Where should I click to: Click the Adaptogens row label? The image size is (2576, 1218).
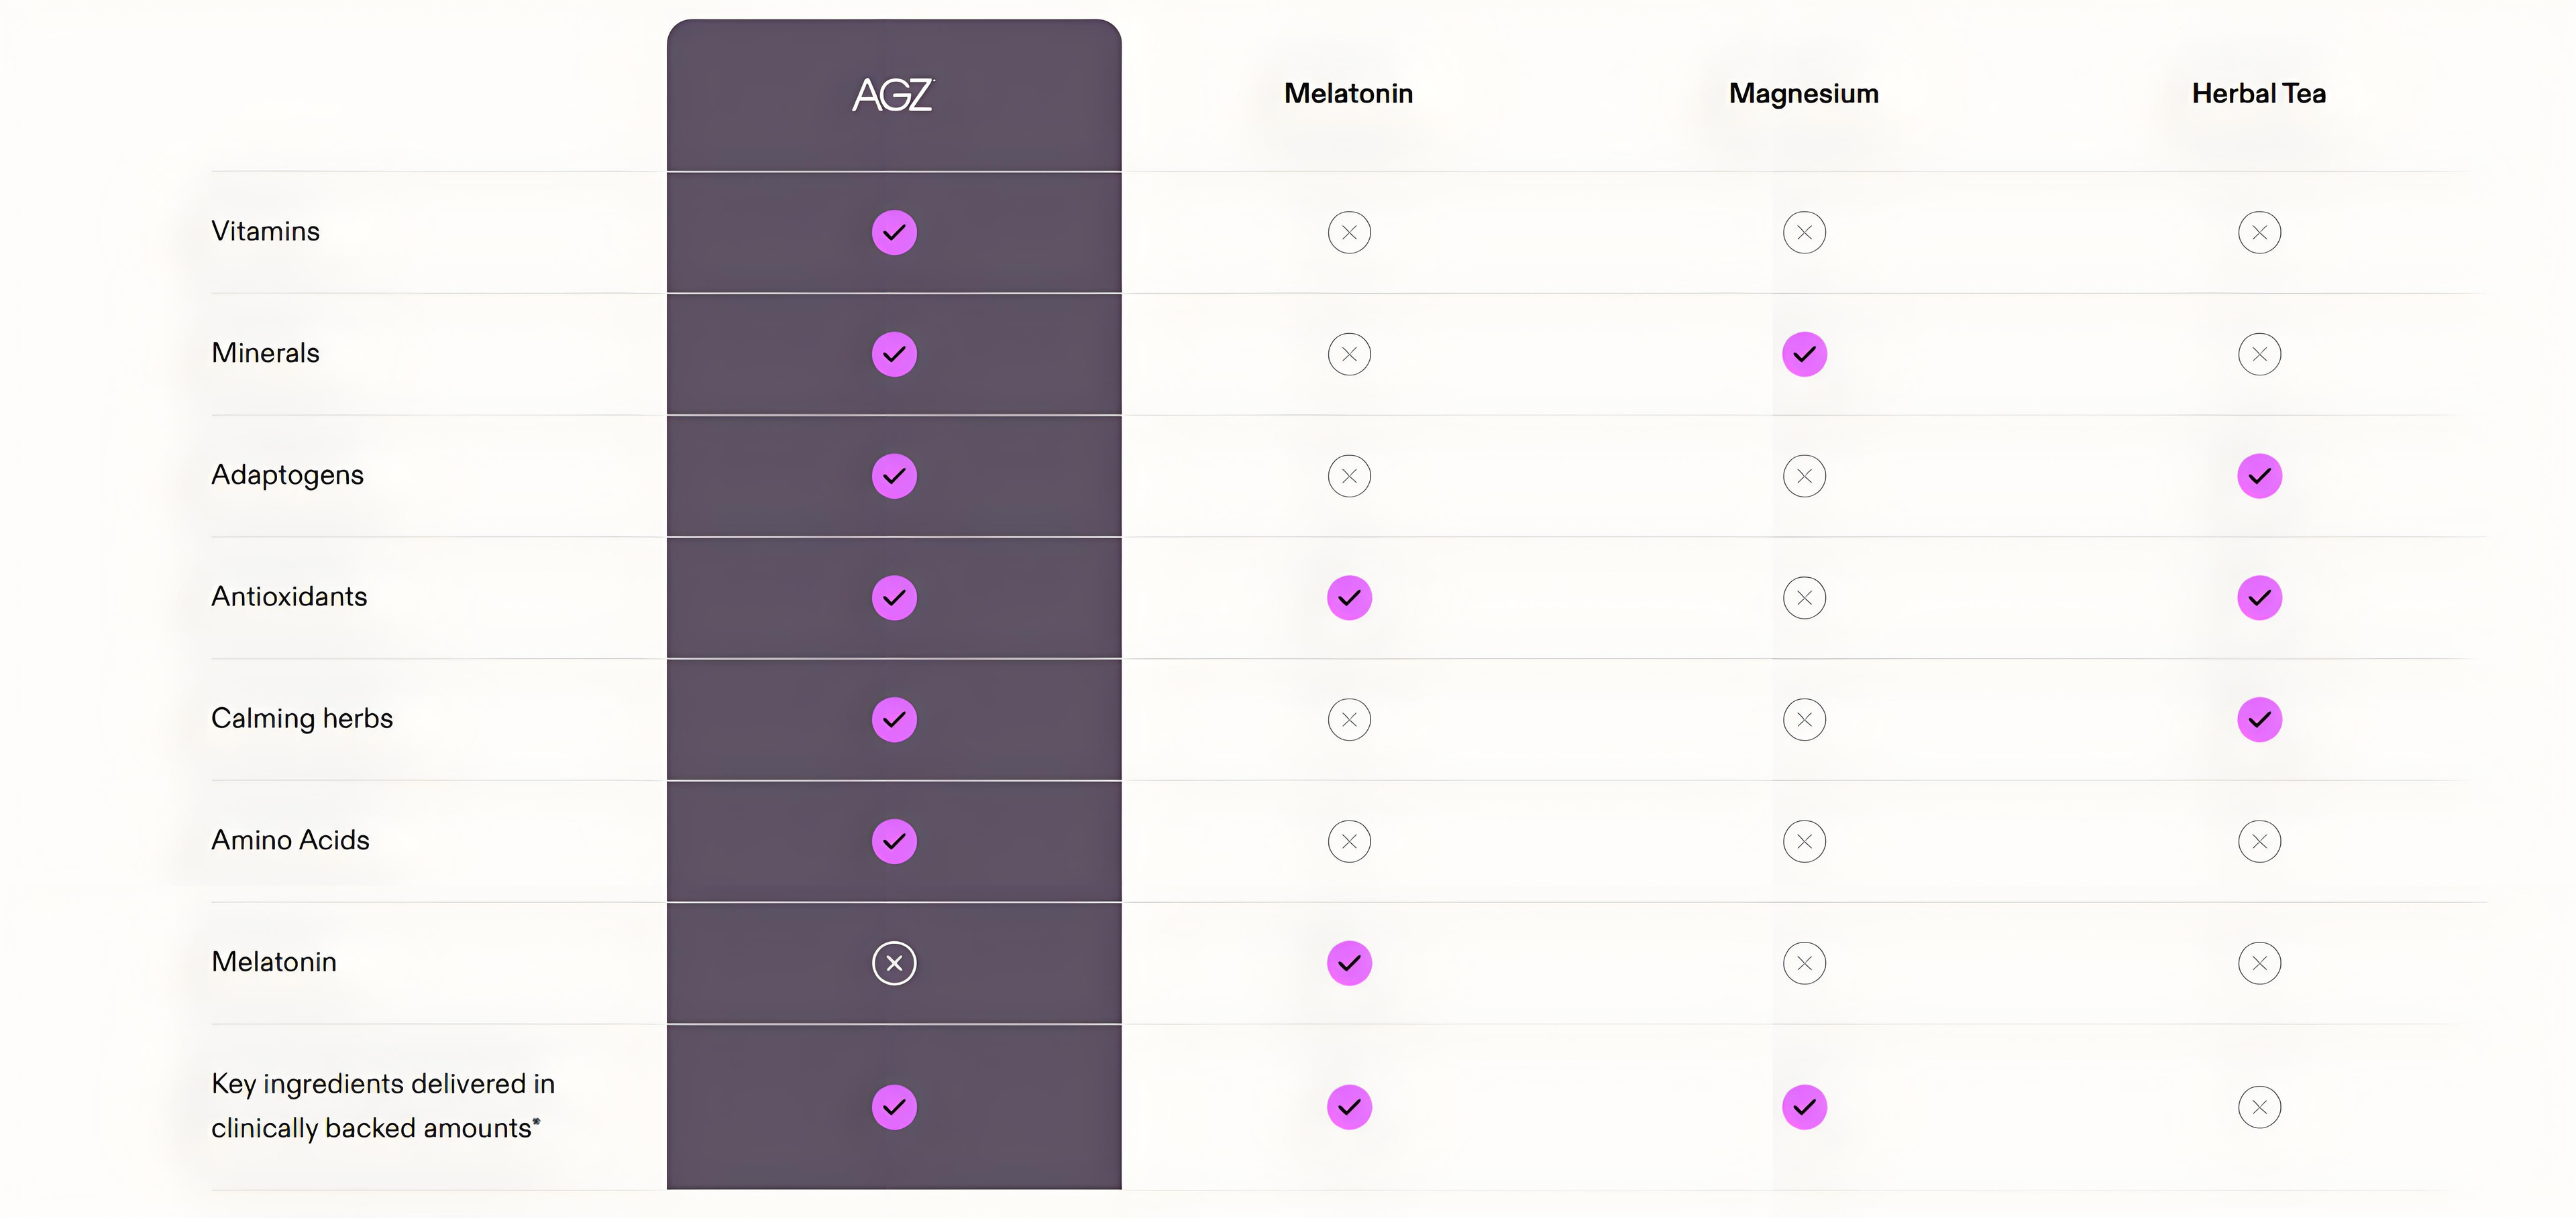click(287, 476)
